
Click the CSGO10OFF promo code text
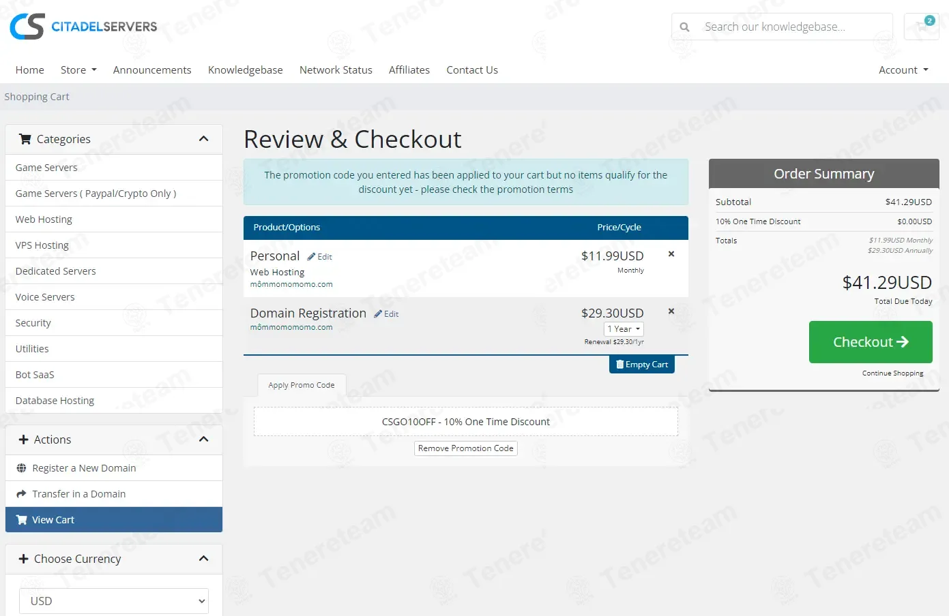point(466,422)
